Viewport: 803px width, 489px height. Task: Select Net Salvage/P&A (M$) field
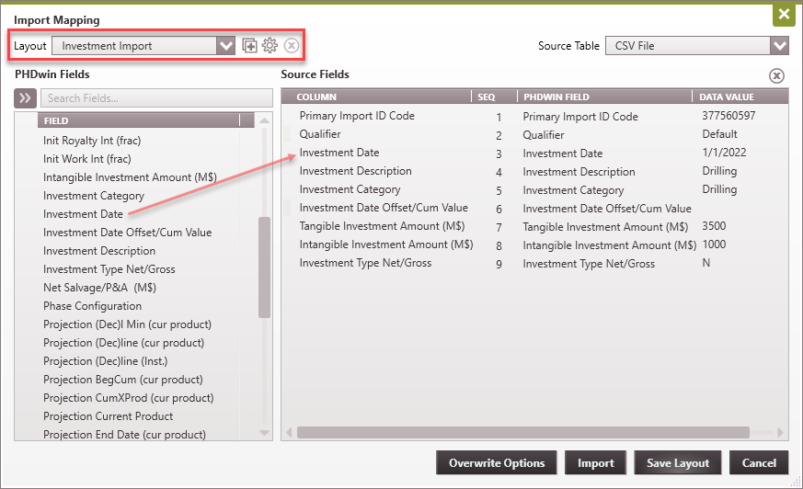point(100,288)
